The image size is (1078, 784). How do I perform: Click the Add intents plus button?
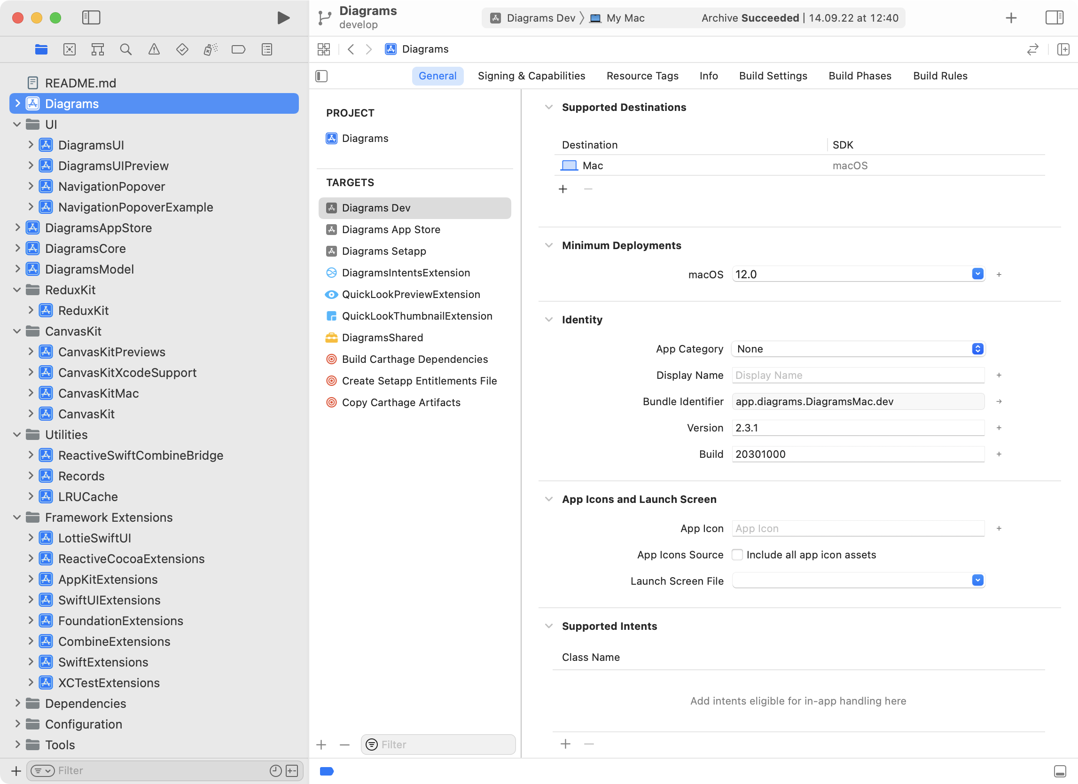tap(566, 744)
